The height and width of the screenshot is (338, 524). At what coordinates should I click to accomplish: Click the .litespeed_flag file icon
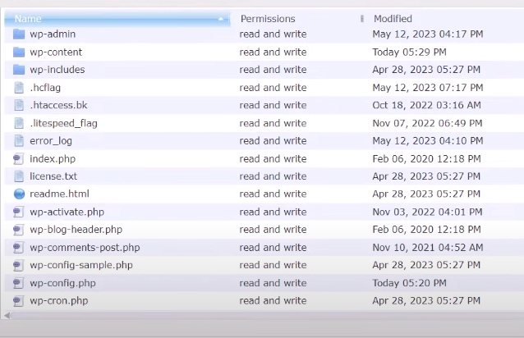19,123
